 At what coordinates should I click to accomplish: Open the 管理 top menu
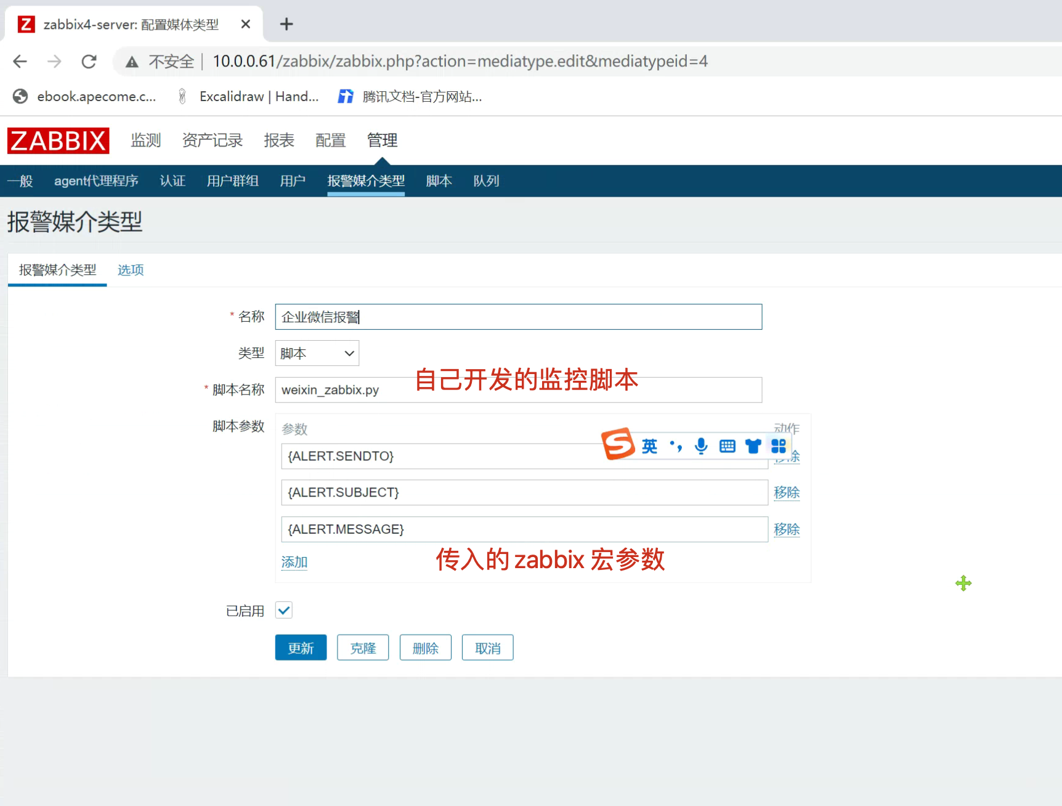click(x=382, y=140)
